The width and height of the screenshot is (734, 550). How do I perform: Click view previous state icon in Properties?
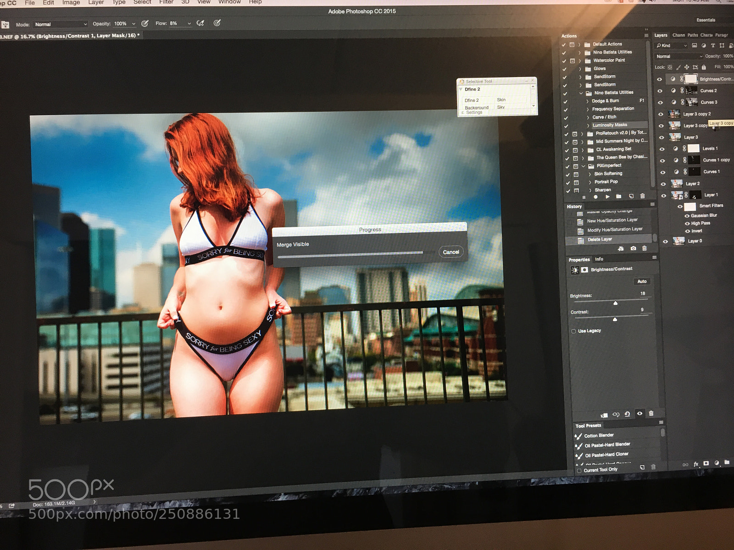tap(616, 414)
